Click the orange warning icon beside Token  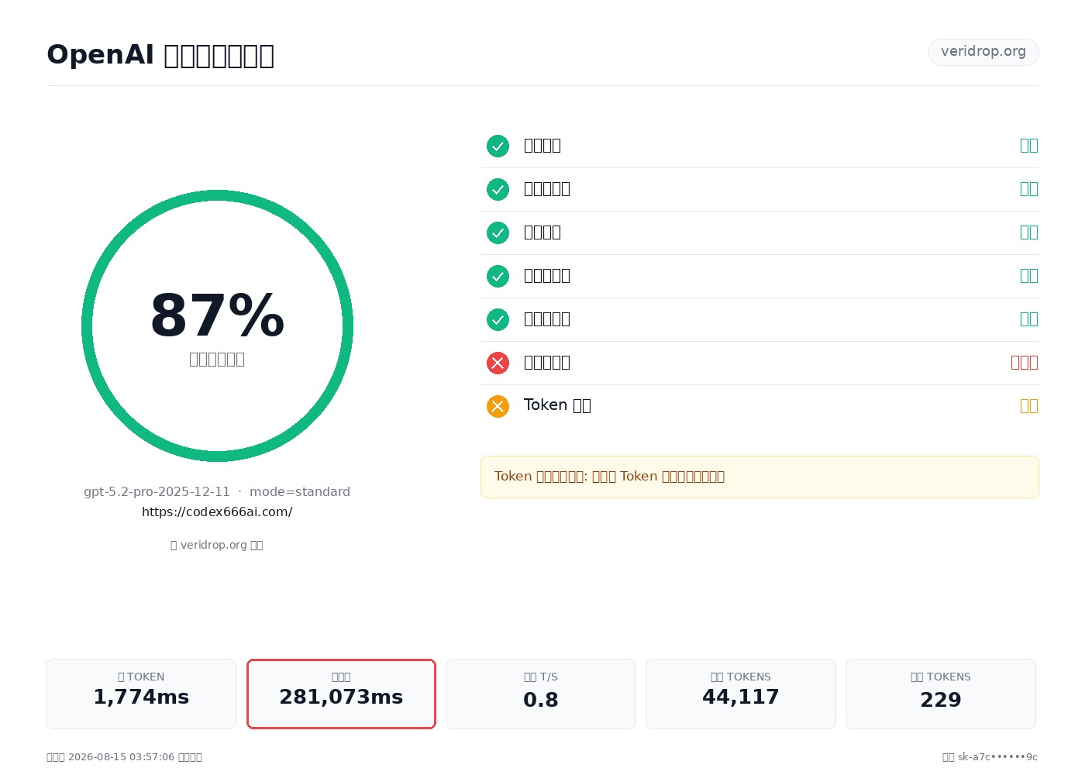click(498, 406)
